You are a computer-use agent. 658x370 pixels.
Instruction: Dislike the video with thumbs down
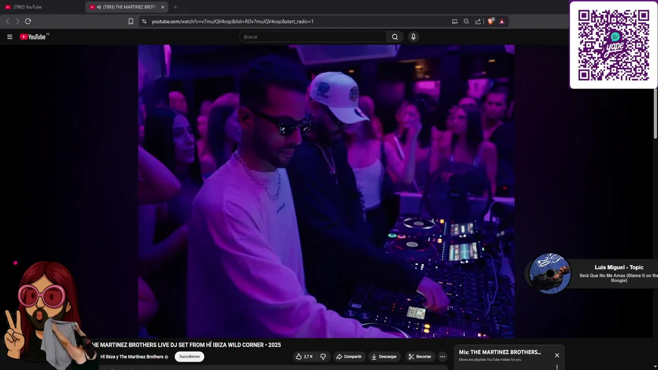[x=323, y=357]
